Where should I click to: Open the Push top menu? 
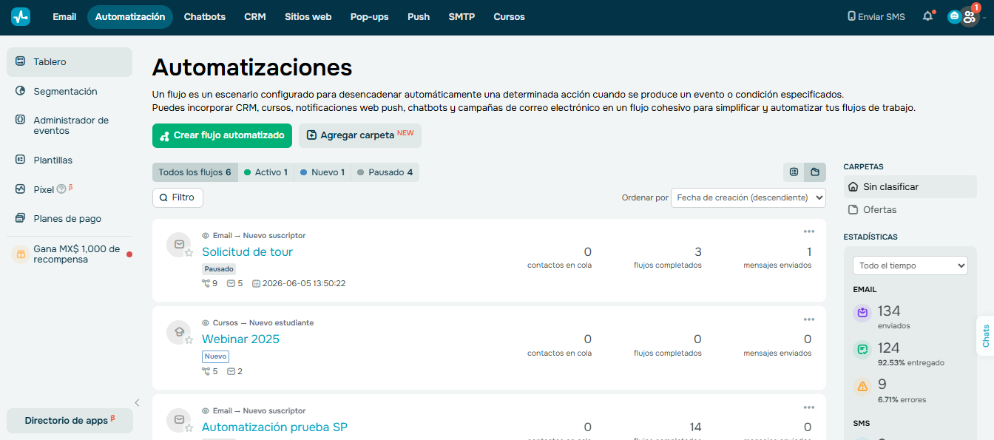pos(419,17)
